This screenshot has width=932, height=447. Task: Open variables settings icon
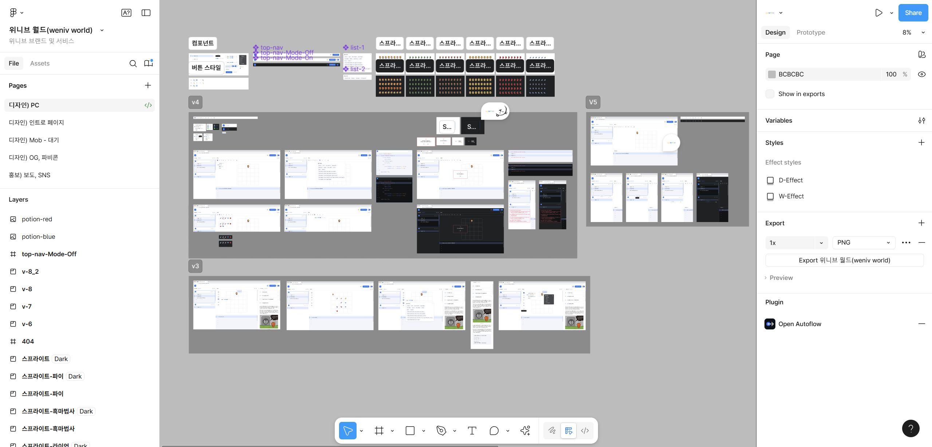coord(921,120)
